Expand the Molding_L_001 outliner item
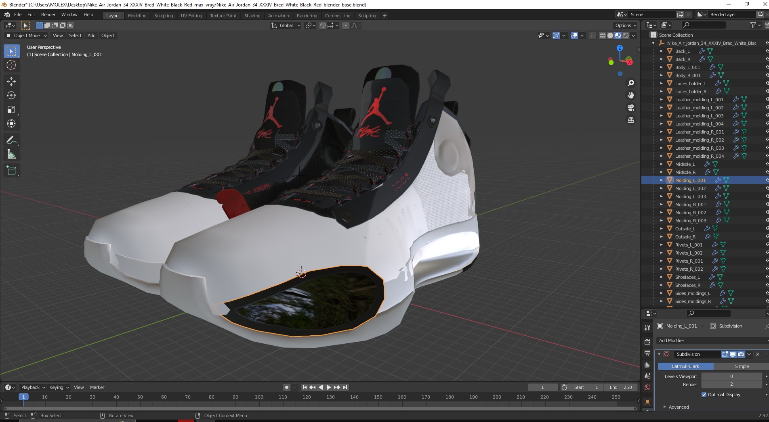The height and width of the screenshot is (422, 769). tap(661, 180)
